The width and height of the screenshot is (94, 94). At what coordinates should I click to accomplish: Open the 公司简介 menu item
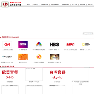click(x=35, y=5)
